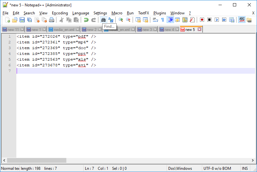Screen dimensions: 257x172
Task: Open Find dialog with binoculars icon
Action: [x=103, y=20]
